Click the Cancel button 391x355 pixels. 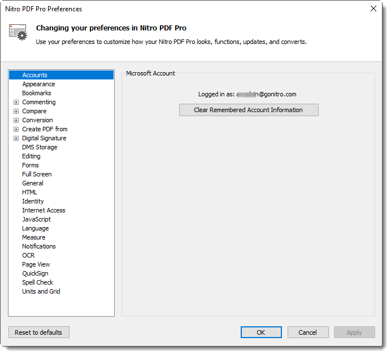click(x=308, y=332)
